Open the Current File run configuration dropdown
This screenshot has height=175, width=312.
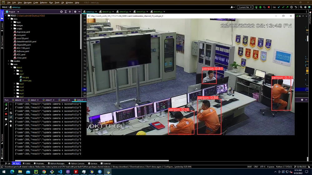coord(245,7)
